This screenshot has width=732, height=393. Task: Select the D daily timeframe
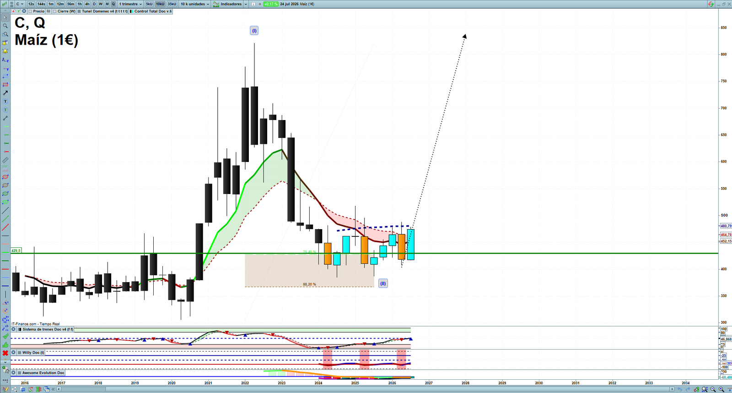point(94,4)
